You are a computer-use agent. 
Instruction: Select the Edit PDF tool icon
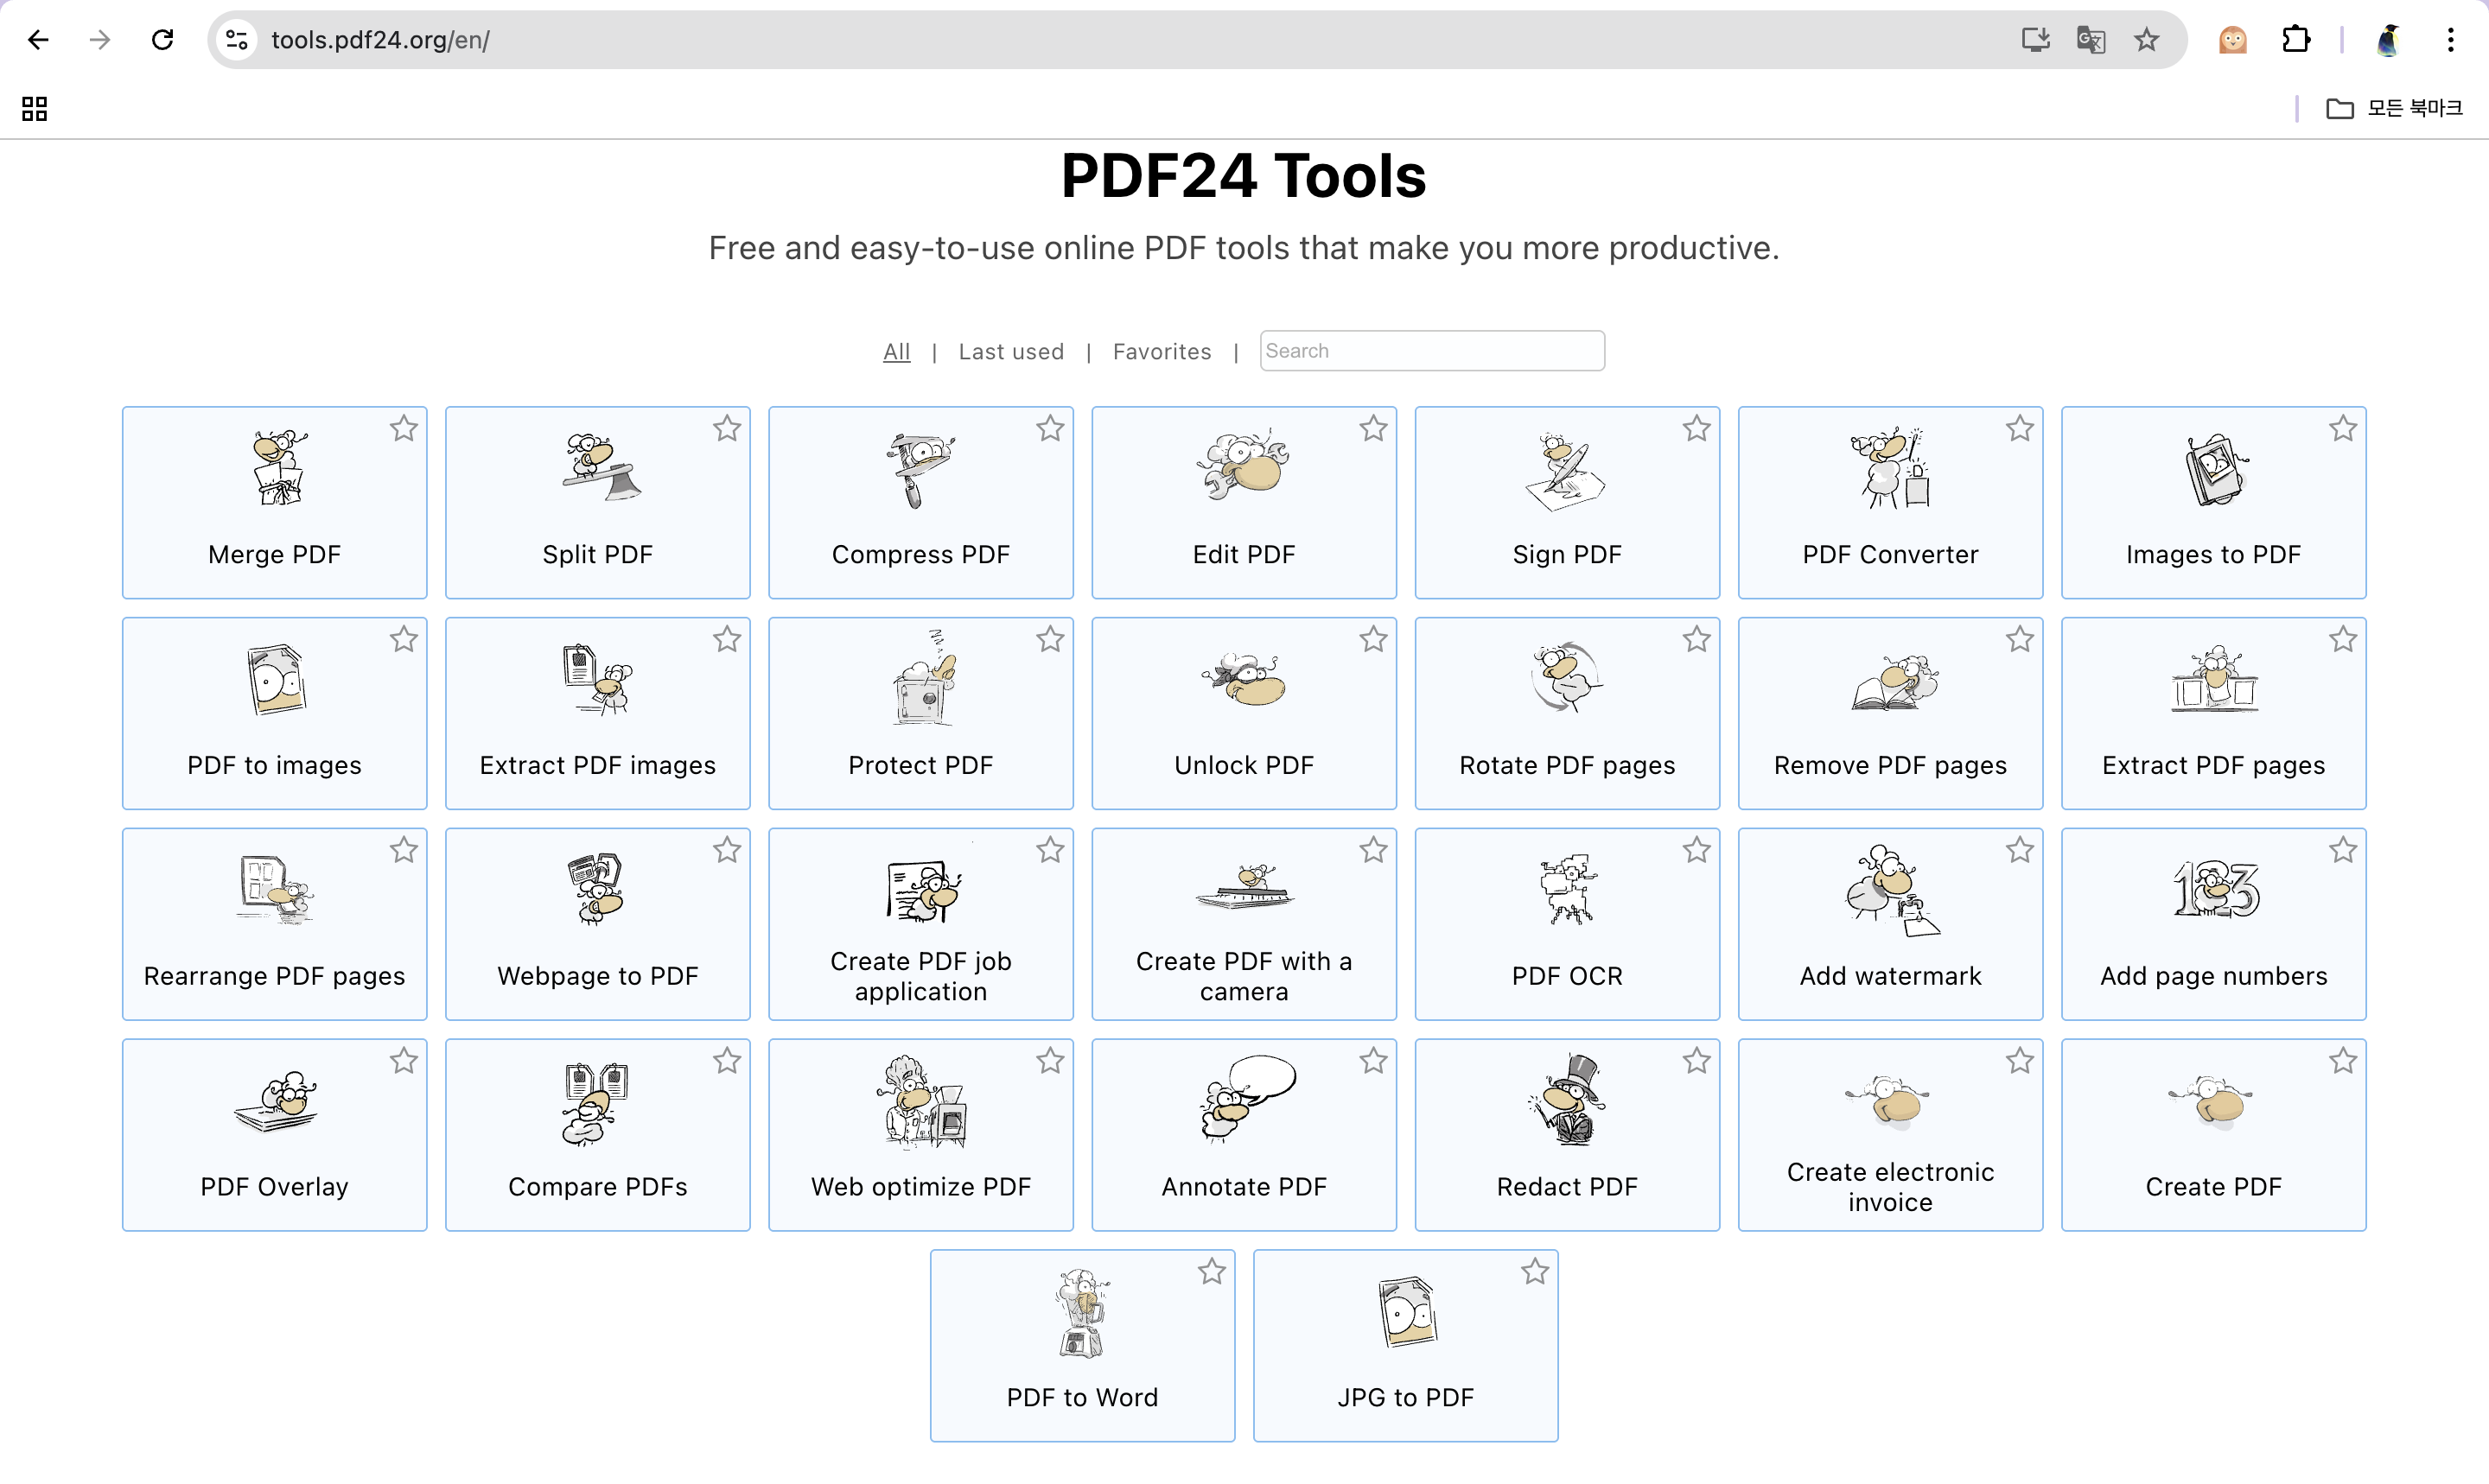pos(1244,467)
